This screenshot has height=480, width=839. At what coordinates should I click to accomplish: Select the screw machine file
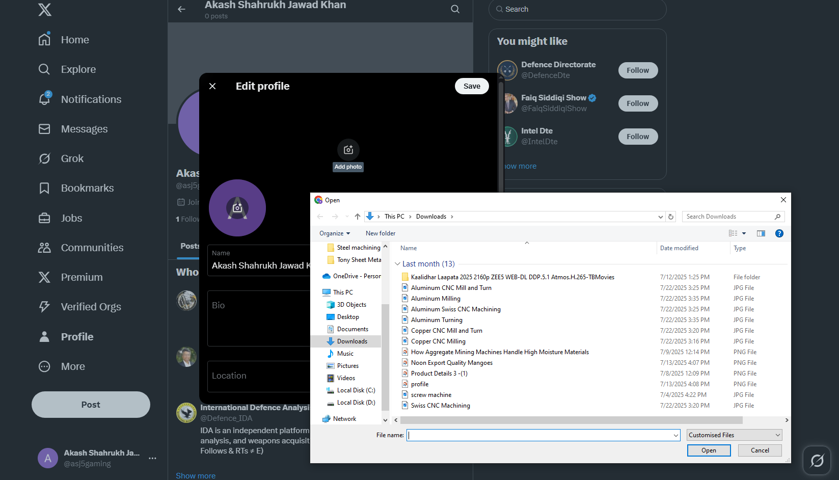coord(431,395)
